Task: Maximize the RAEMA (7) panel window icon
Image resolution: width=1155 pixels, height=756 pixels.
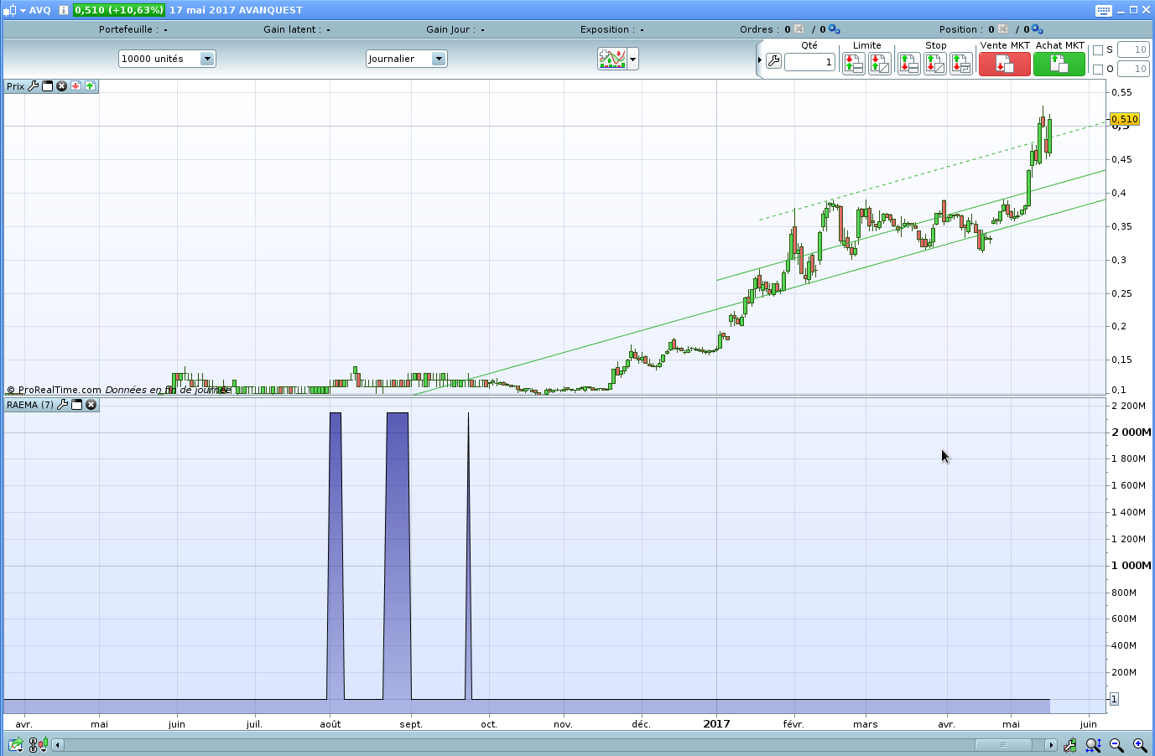Action: click(x=76, y=405)
